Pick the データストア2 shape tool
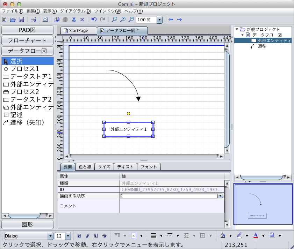294x249 pixels. tap(28, 99)
